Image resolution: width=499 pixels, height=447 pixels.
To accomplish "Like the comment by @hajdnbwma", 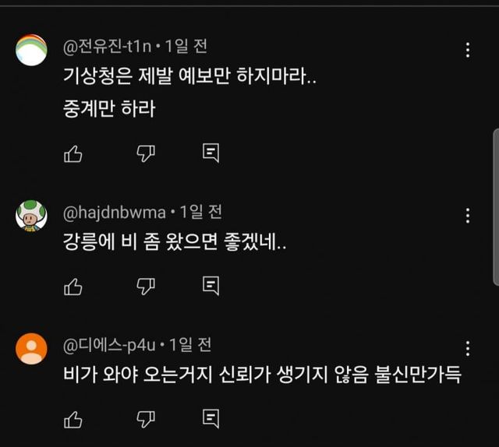I will click(73, 287).
